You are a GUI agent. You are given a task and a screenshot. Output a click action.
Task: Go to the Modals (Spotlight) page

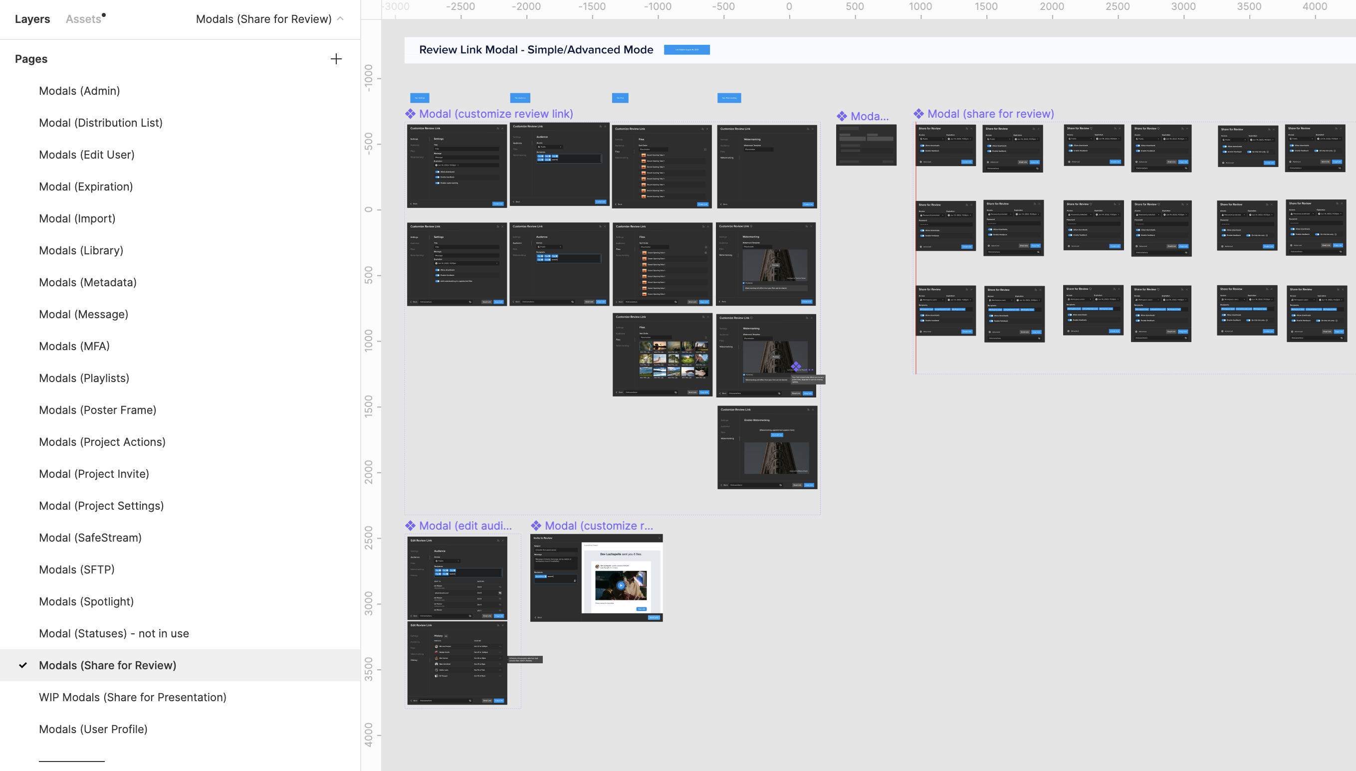click(x=86, y=601)
